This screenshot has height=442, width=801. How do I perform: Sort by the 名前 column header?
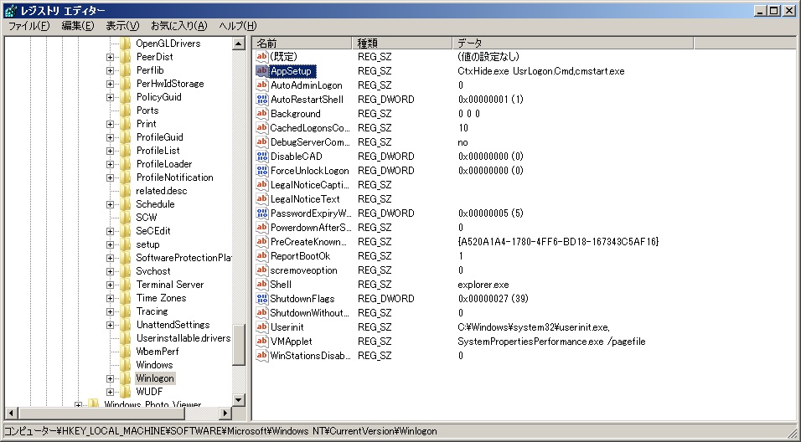302,43
